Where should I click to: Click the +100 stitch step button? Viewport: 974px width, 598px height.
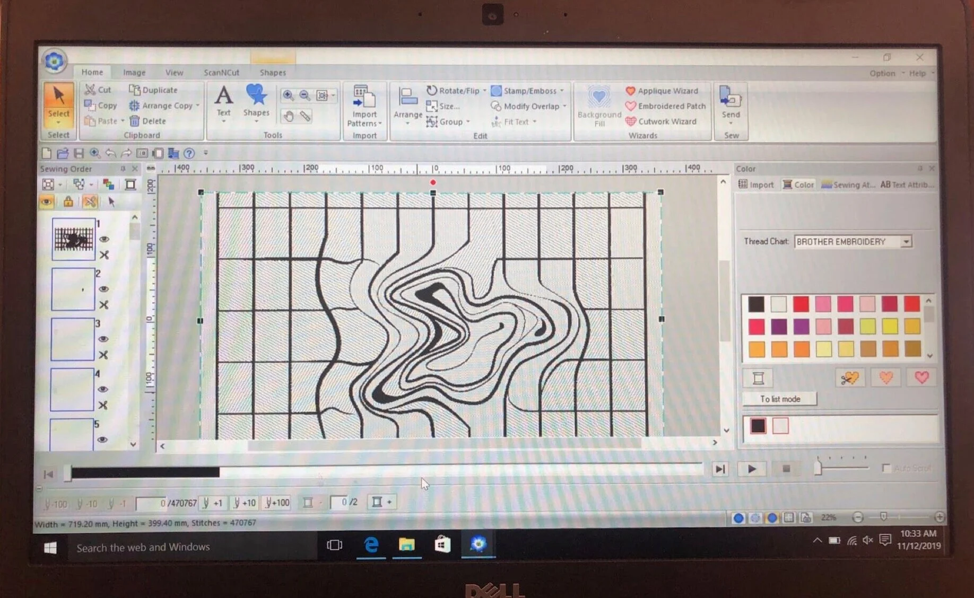coord(277,502)
